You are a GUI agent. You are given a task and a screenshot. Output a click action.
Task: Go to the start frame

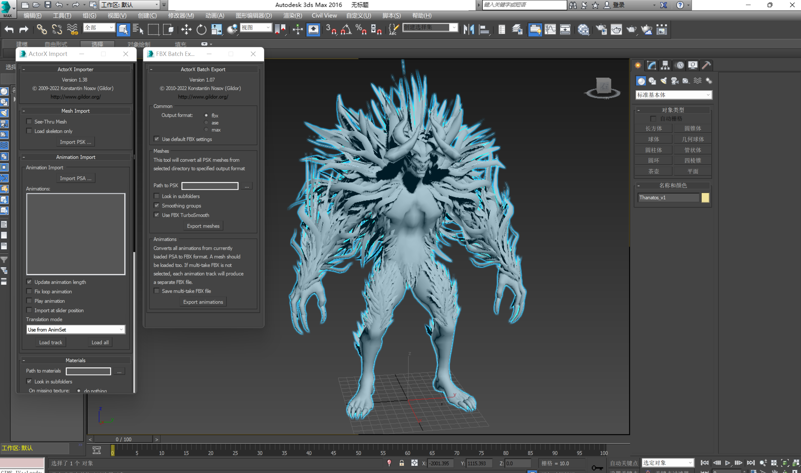[x=705, y=463]
